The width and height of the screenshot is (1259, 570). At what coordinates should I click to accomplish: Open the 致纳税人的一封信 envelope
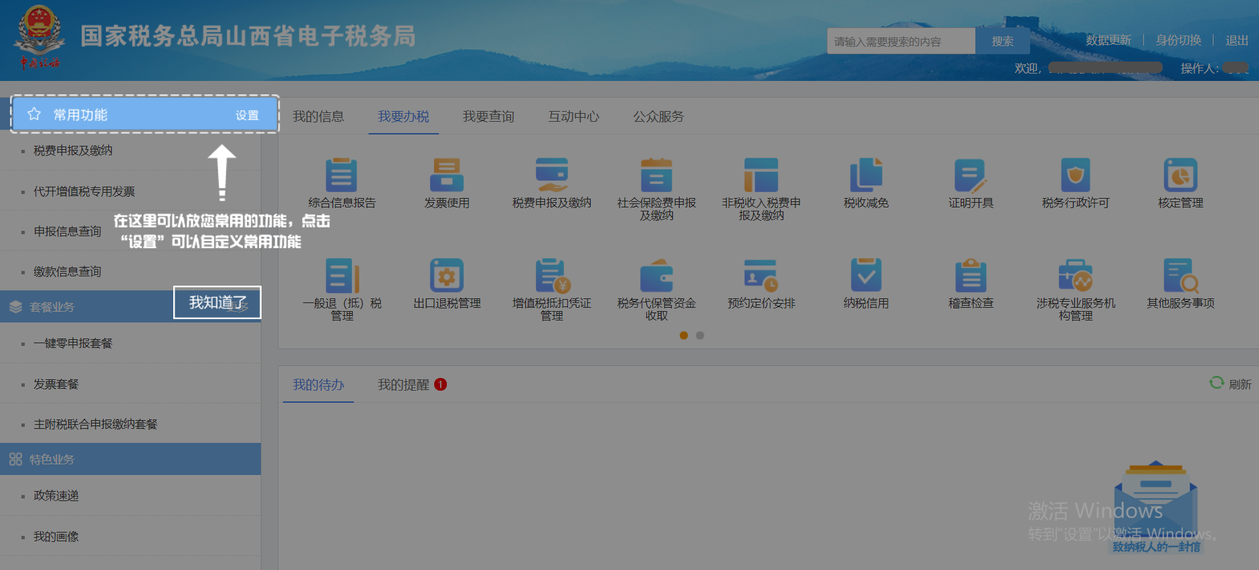pos(1156,506)
